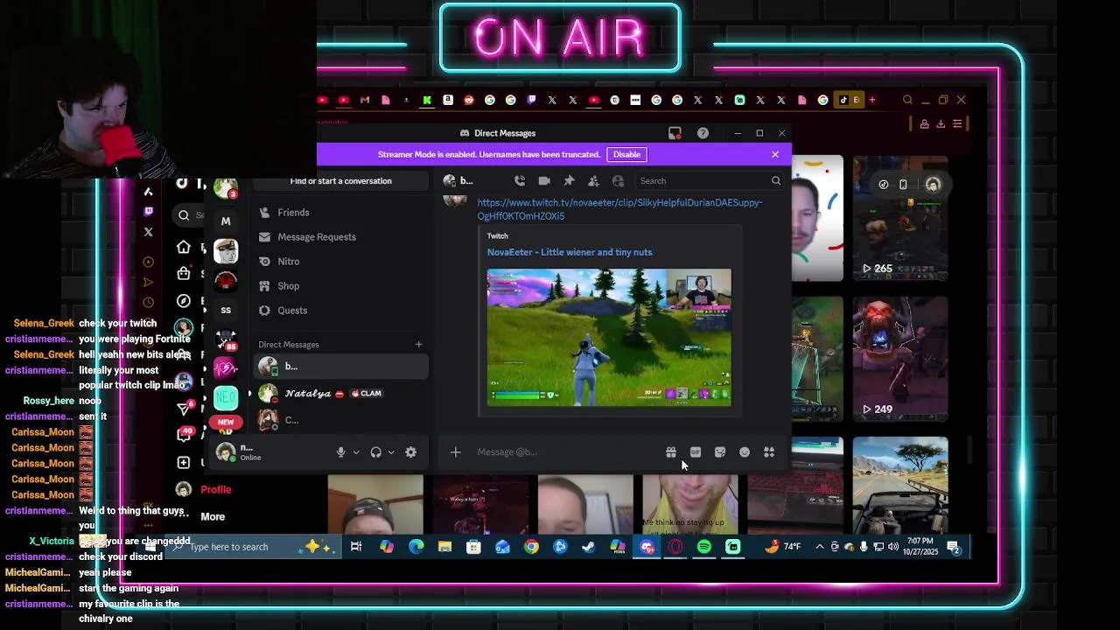Attach file with plus button
This screenshot has width=1120, height=630.
coord(455,452)
